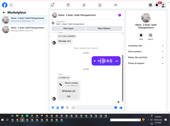
Task: Click the chat scrollbar thumb
Action: coord(122,78)
